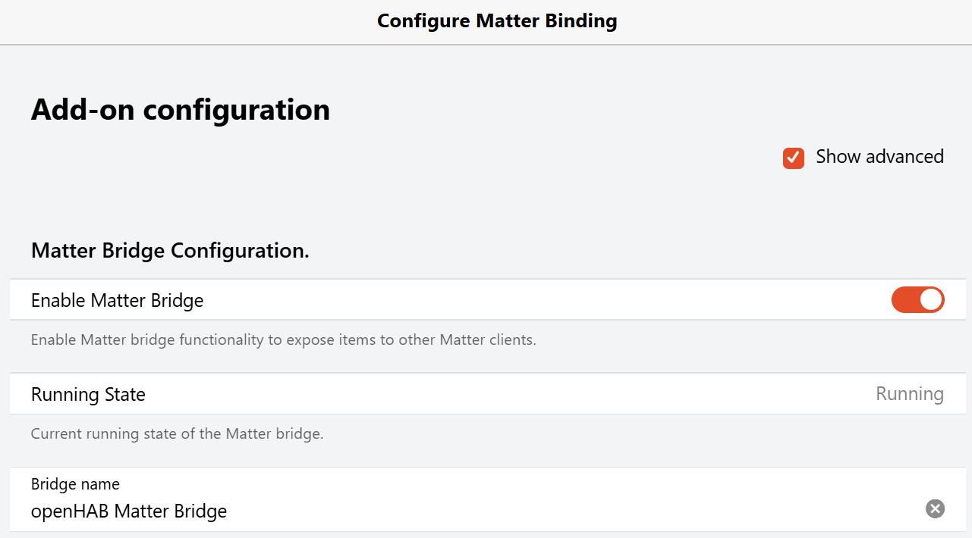Click the "Configure Matter Binding" title
The width and height of the screenshot is (972, 538).
[x=497, y=20]
